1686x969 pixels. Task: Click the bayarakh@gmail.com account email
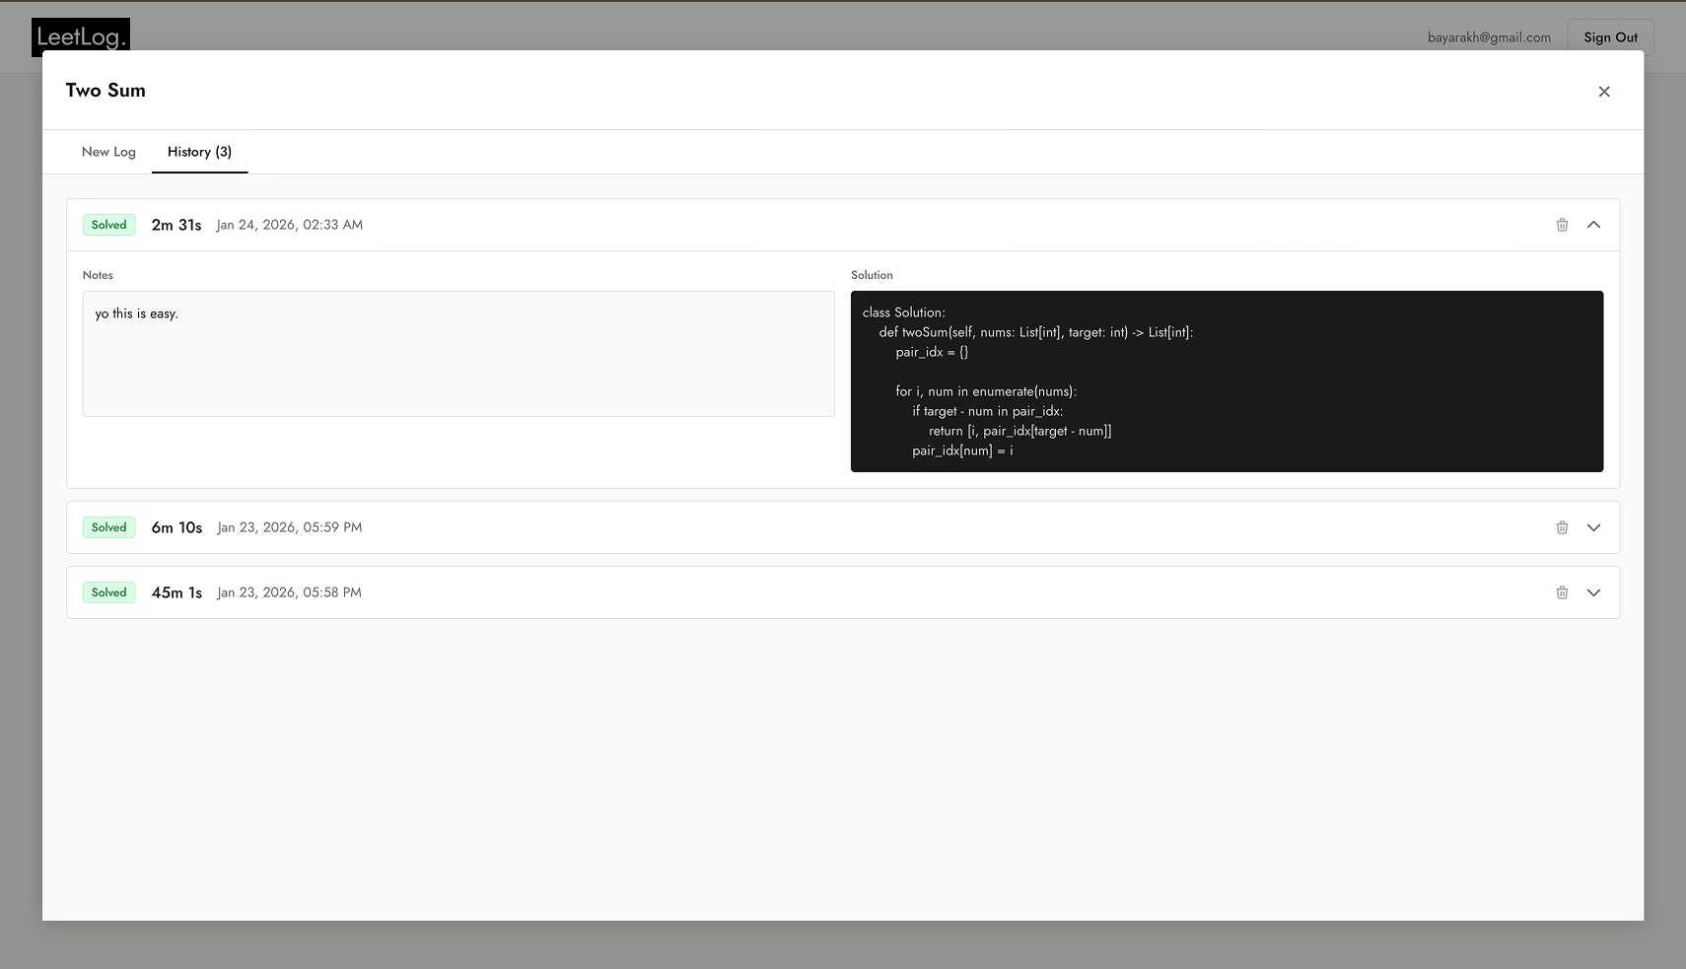[1489, 37]
